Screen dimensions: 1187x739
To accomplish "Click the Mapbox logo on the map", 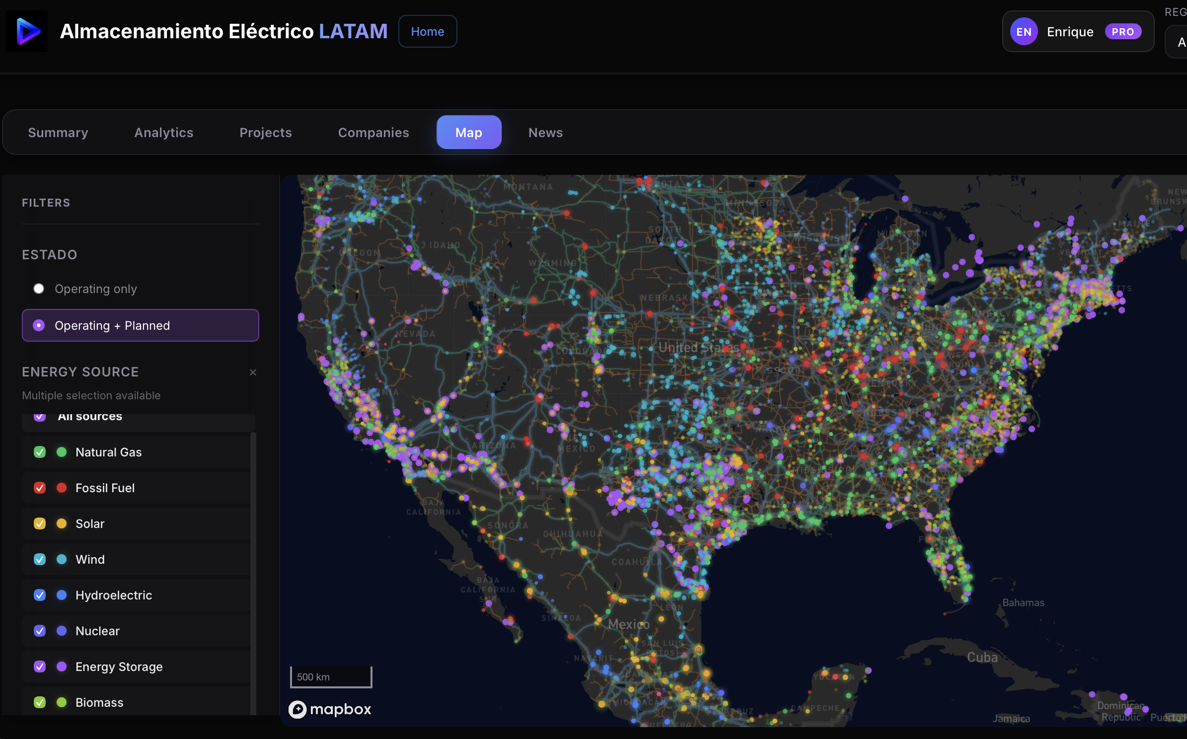I will coord(329,709).
